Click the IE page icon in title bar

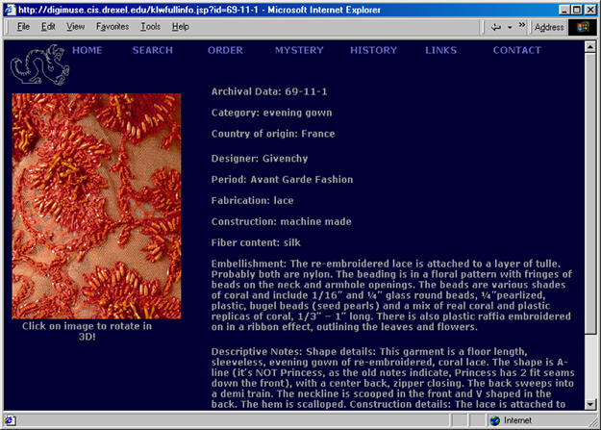tap(10, 10)
